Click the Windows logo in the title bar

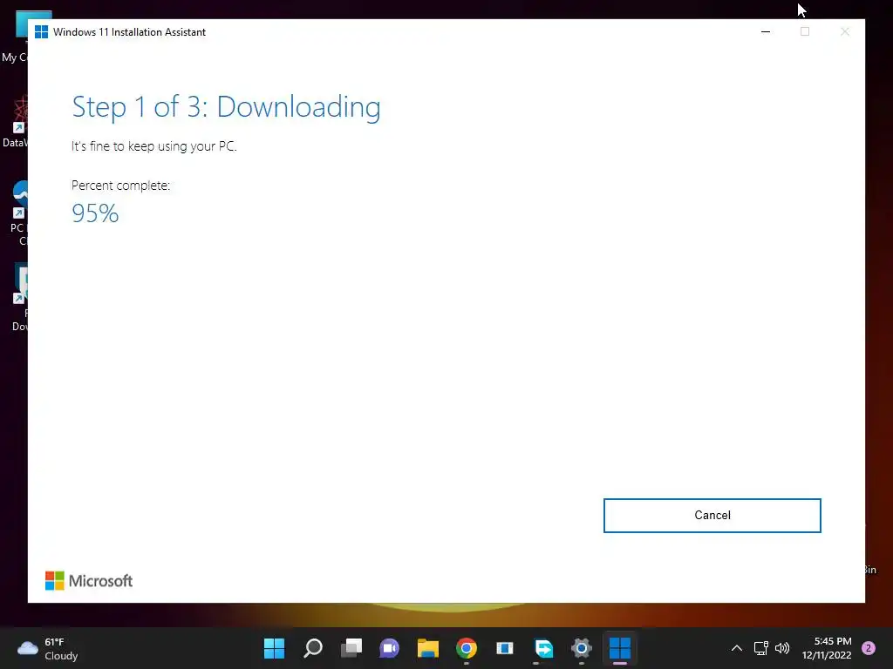pos(41,32)
